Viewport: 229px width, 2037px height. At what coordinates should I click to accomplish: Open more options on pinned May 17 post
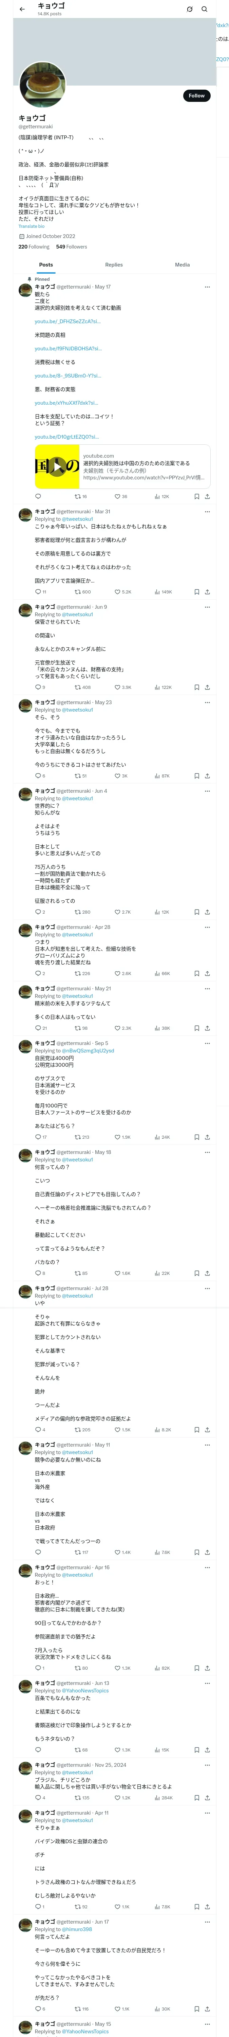[x=207, y=287]
